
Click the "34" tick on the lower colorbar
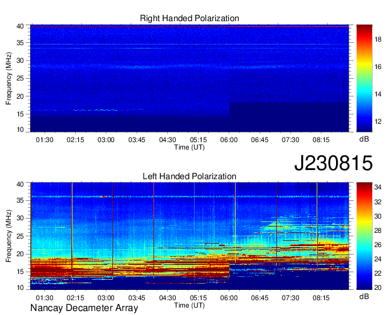coord(378,187)
